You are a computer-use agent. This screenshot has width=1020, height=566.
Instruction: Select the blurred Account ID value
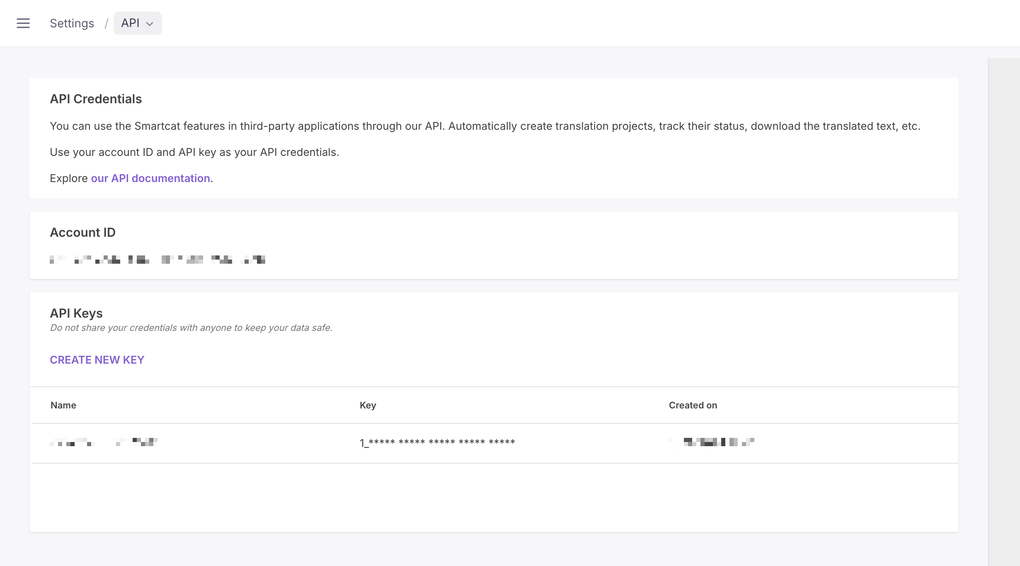(x=157, y=260)
